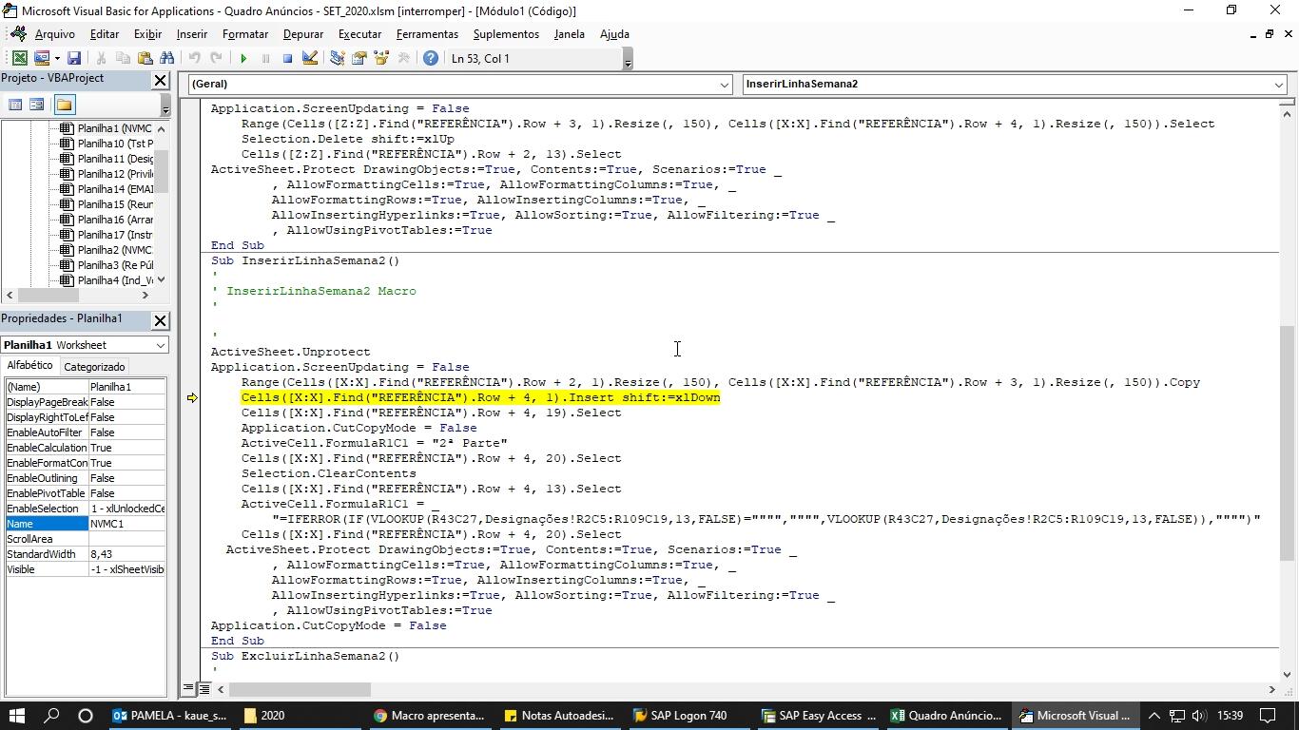Click the code window vertical scrollbar thumb
Screen dimensions: 1299x730
(x=1287, y=442)
